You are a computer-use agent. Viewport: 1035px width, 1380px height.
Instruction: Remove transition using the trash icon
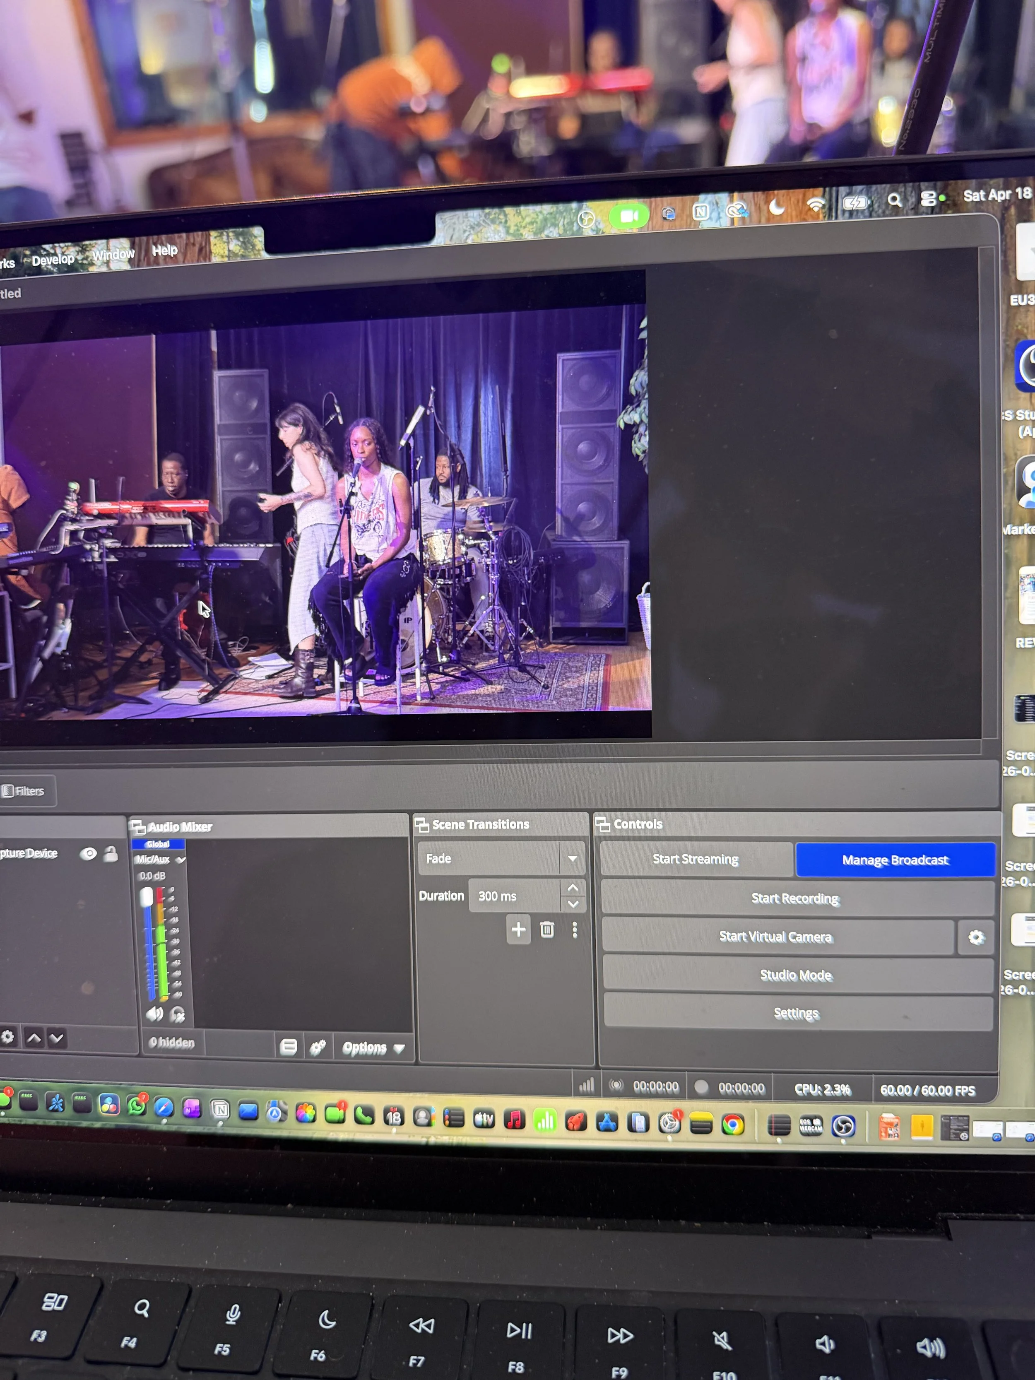(547, 930)
